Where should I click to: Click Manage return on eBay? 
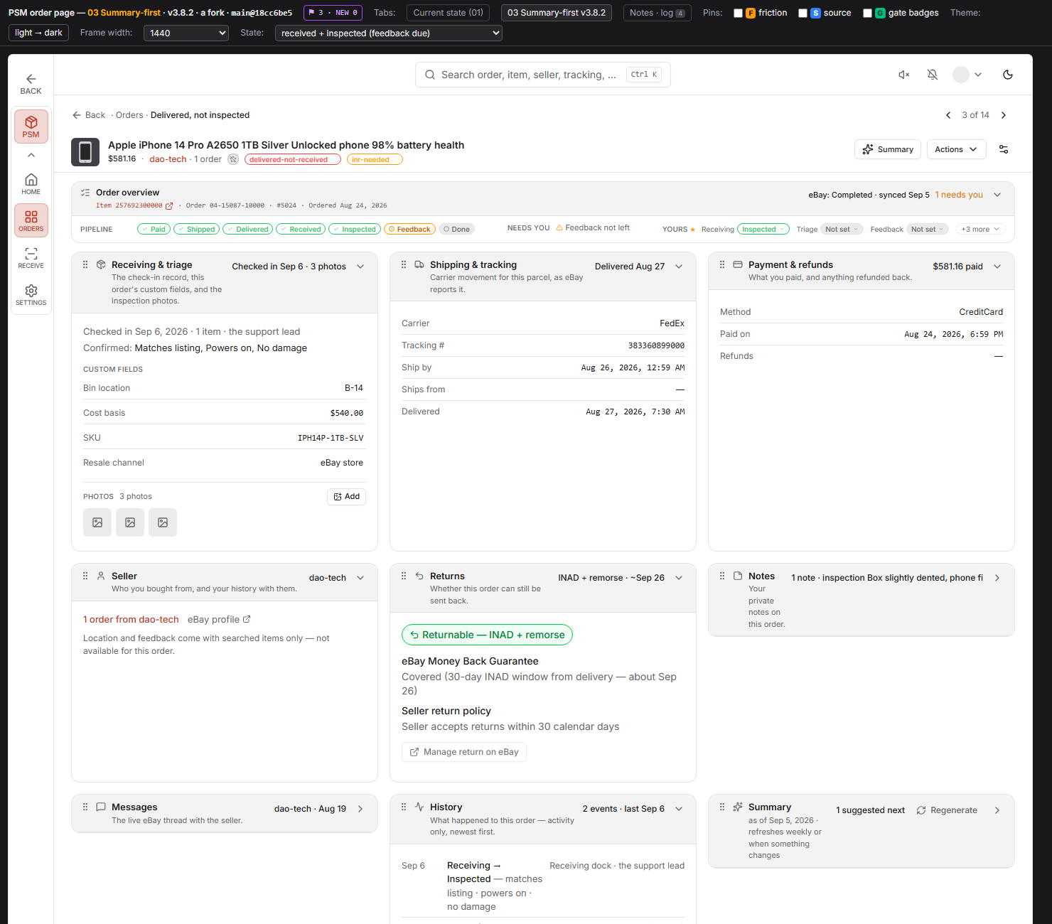(464, 752)
